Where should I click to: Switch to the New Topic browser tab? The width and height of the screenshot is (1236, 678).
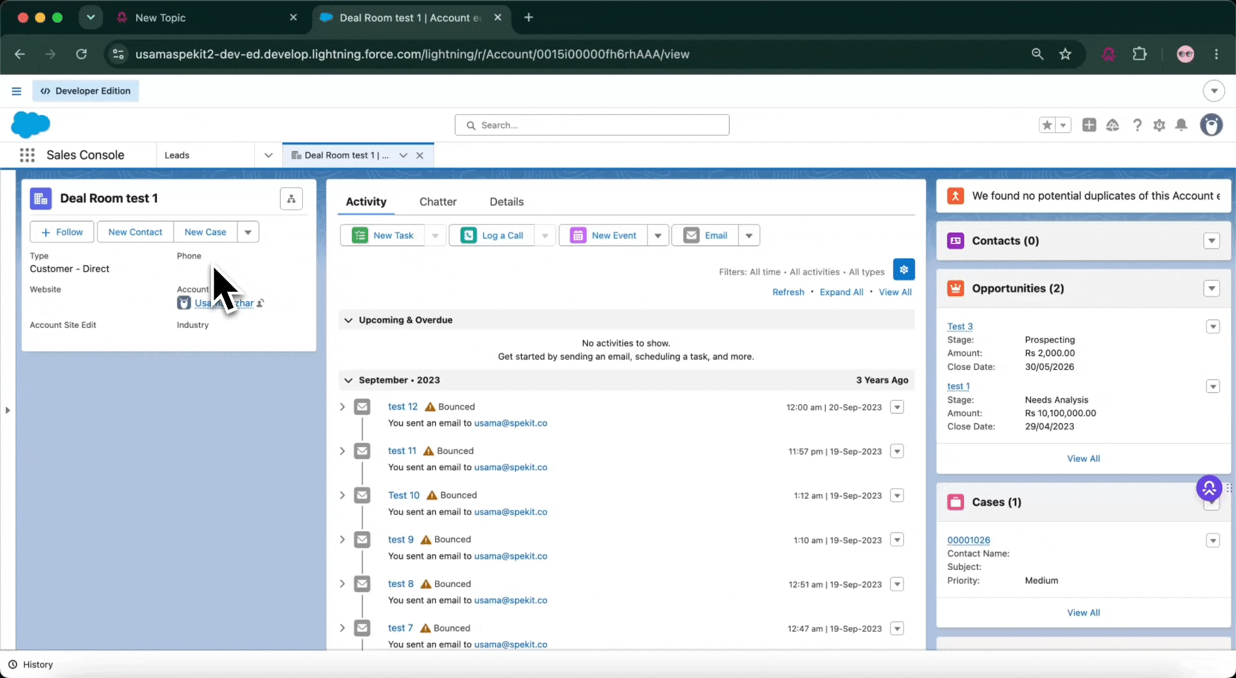[x=207, y=18]
